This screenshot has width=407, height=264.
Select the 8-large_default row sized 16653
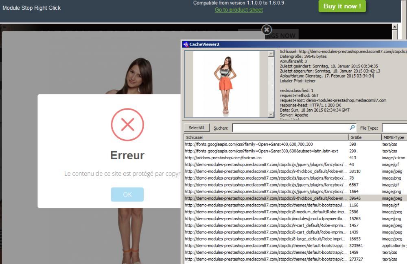[x=295, y=239]
